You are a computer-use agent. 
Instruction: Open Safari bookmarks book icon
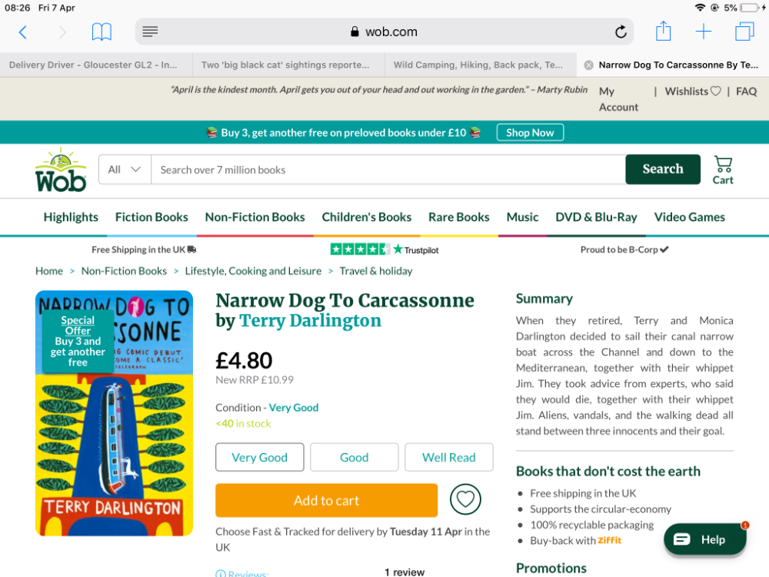coord(102,32)
